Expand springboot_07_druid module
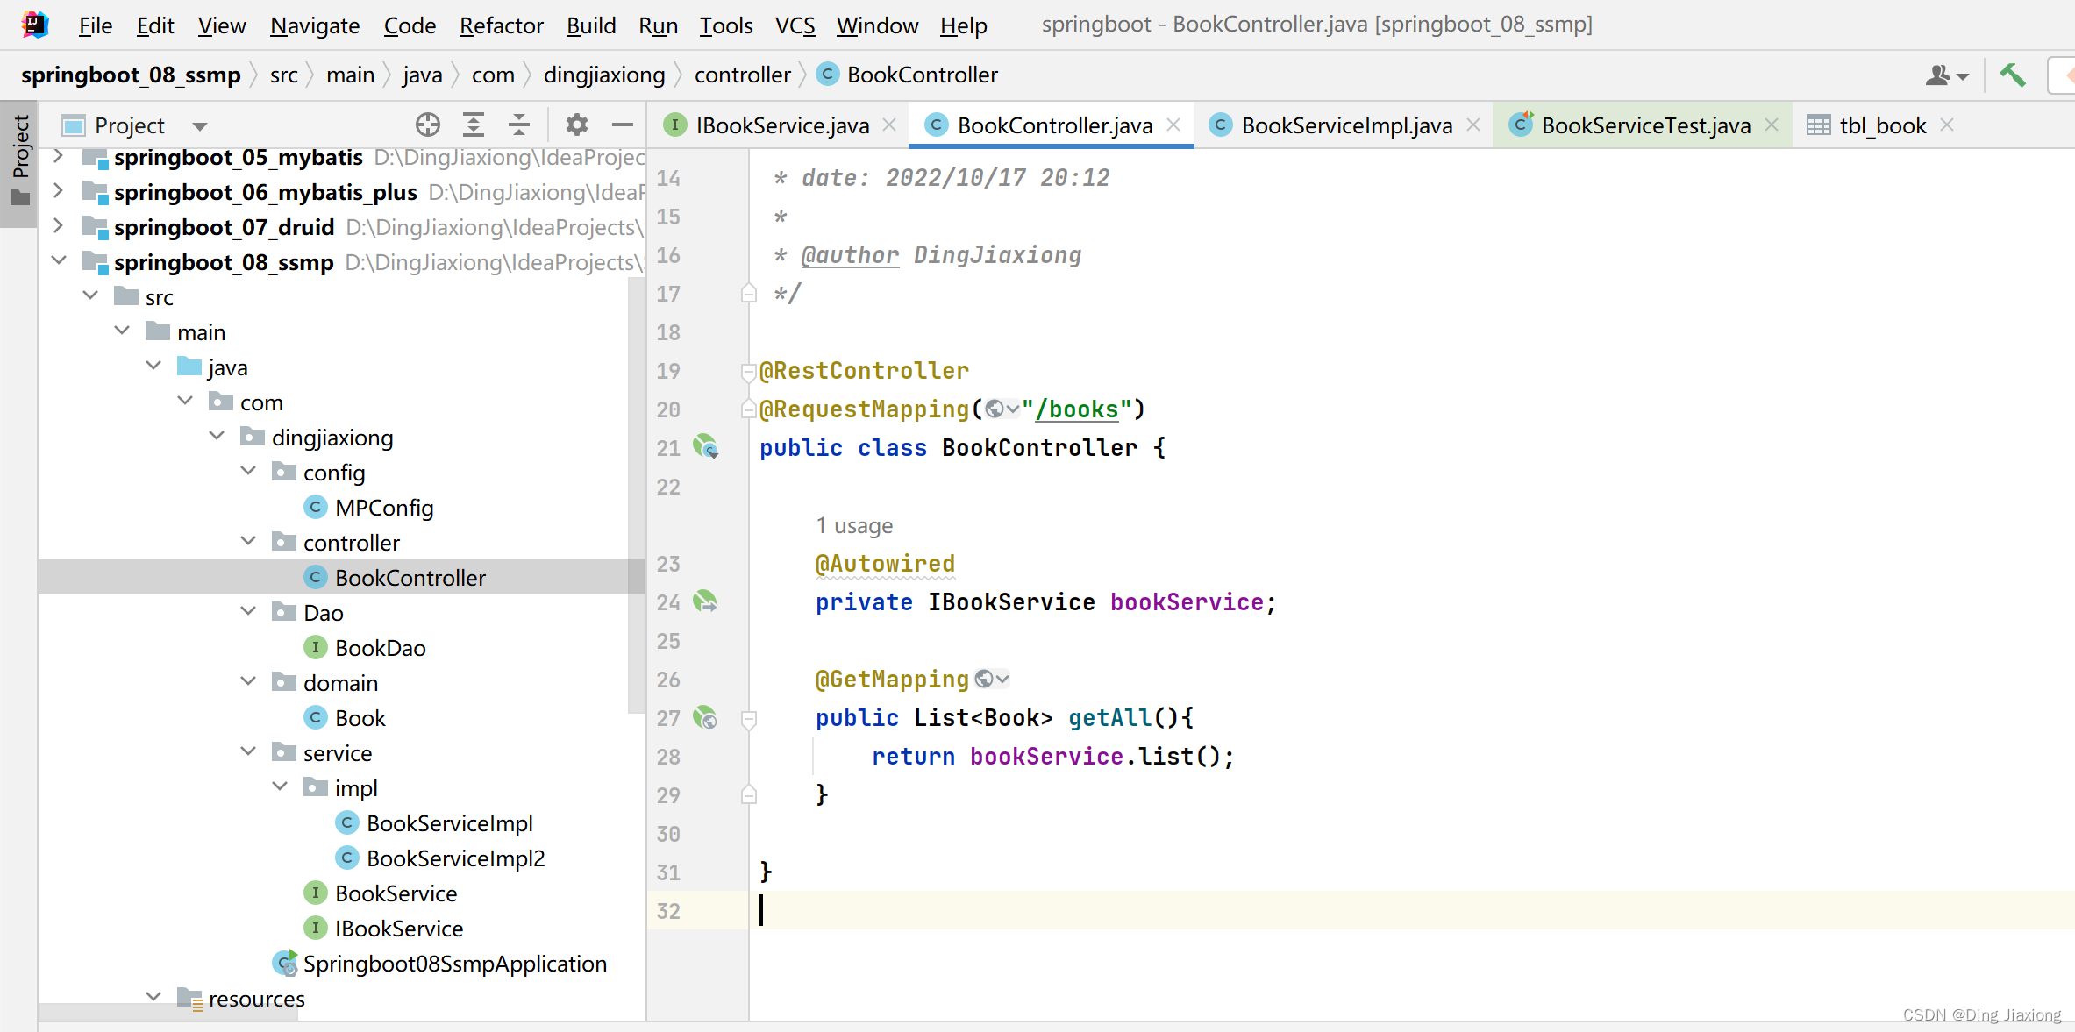Image resolution: width=2075 pixels, height=1032 pixels. point(58,225)
